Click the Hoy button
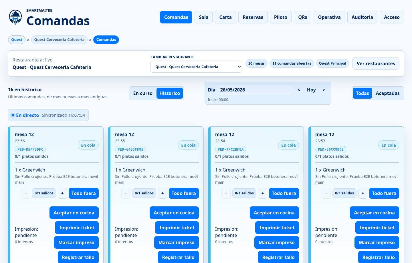Screen dimensions: 412x263 pos(311,90)
